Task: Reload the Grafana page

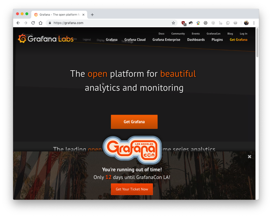Action: (x=33, y=23)
